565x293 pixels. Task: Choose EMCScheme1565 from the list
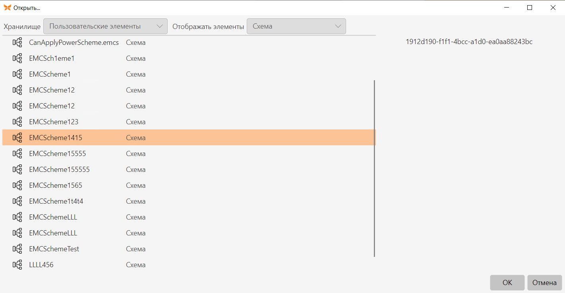coord(189,185)
